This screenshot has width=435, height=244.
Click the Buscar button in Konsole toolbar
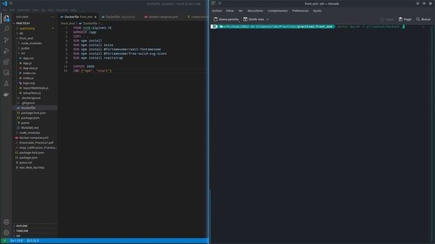tap(423, 20)
